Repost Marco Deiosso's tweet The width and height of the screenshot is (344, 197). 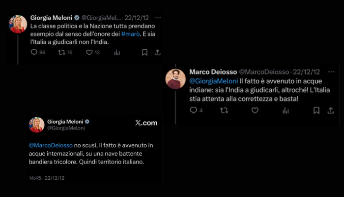tap(224, 110)
